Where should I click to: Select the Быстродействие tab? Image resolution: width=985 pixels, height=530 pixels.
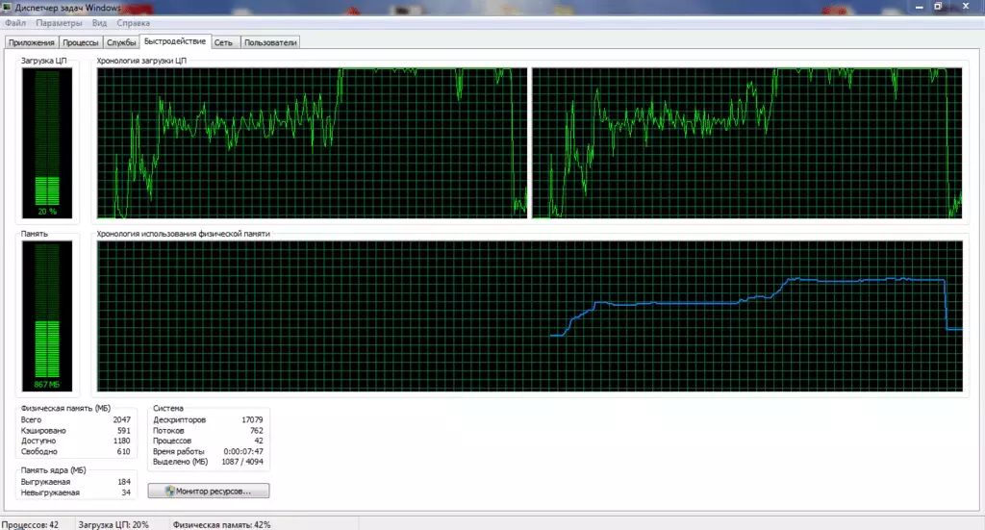point(175,41)
